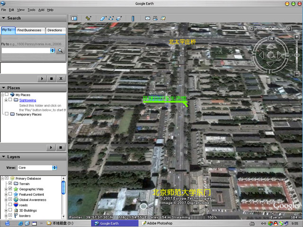Click the Show Ruler icon
Viewport: 303px width, 227px height.
tap(133, 18)
